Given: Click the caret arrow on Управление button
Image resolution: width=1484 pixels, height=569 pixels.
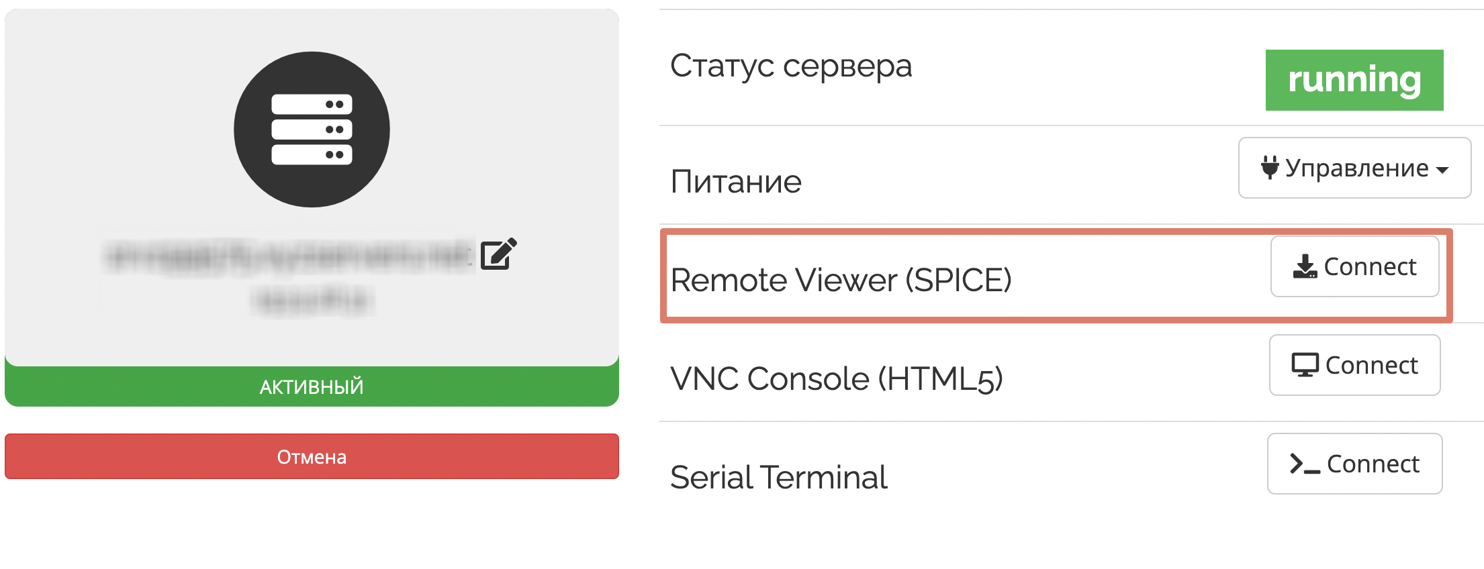Looking at the screenshot, I should point(1443,169).
